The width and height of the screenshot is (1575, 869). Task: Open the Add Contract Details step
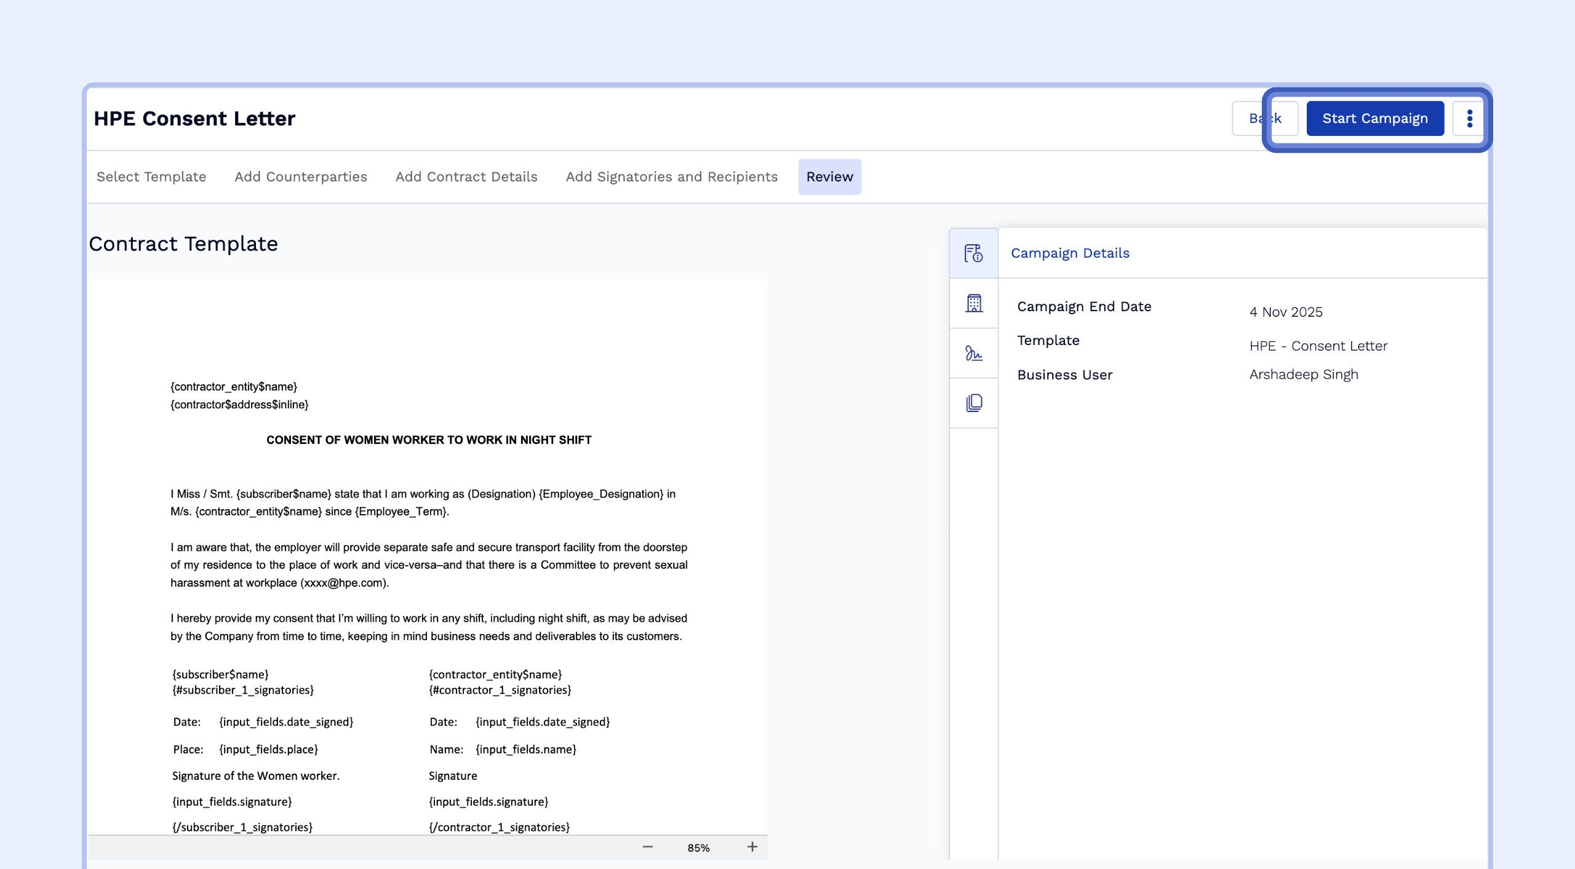pyautogui.click(x=466, y=177)
